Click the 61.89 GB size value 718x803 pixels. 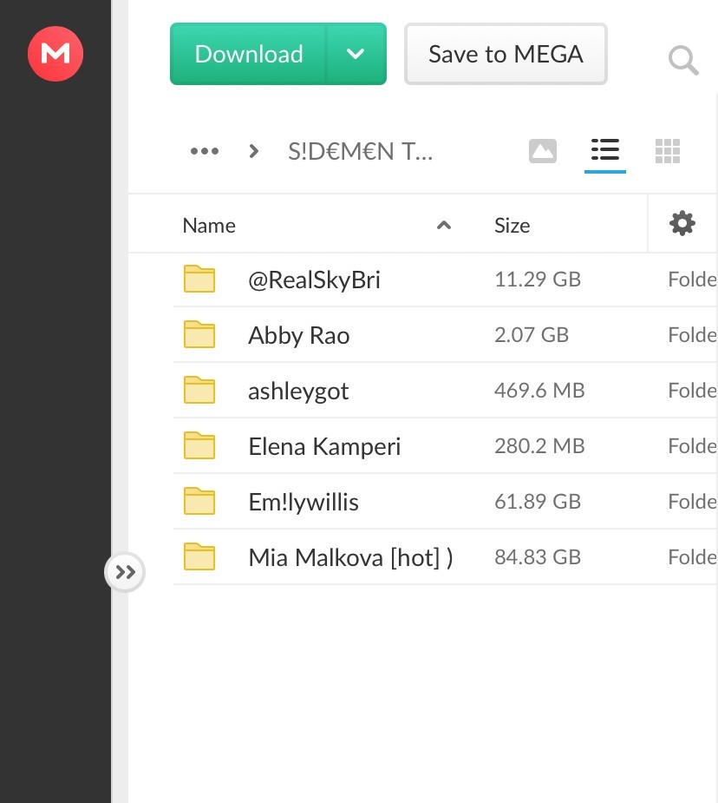[x=538, y=501]
